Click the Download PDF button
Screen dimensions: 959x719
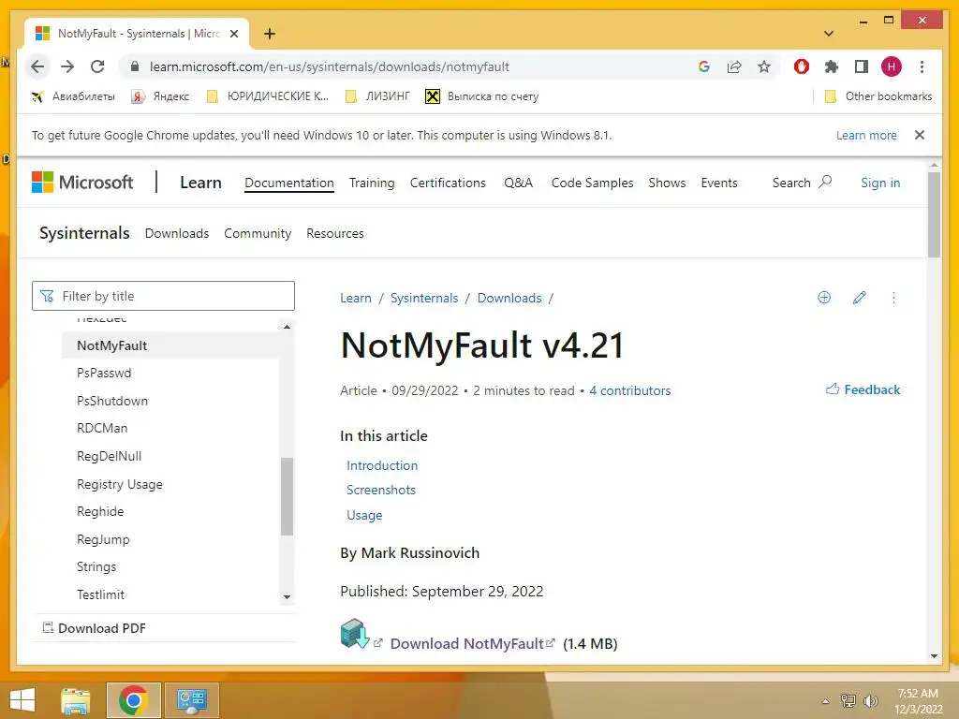(x=95, y=628)
